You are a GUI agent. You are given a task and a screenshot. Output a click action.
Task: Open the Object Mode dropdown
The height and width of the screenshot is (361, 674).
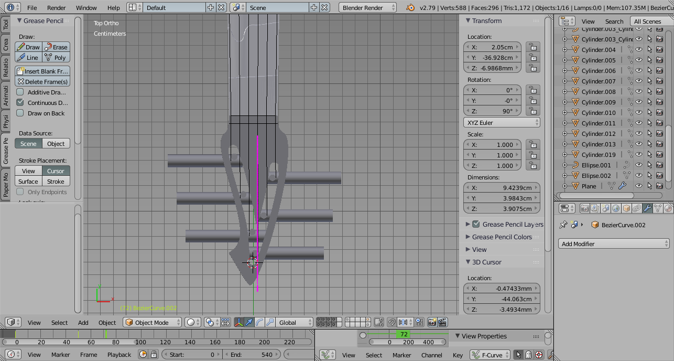(153, 322)
